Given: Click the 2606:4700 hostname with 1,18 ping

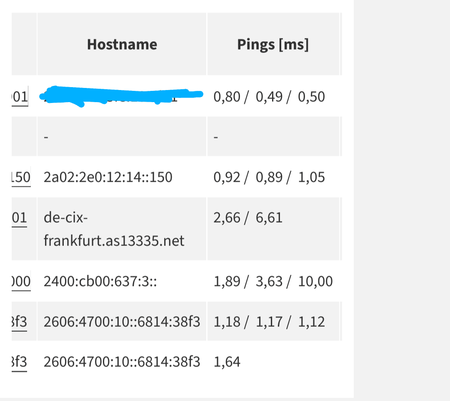Looking at the screenshot, I should click(122, 322).
